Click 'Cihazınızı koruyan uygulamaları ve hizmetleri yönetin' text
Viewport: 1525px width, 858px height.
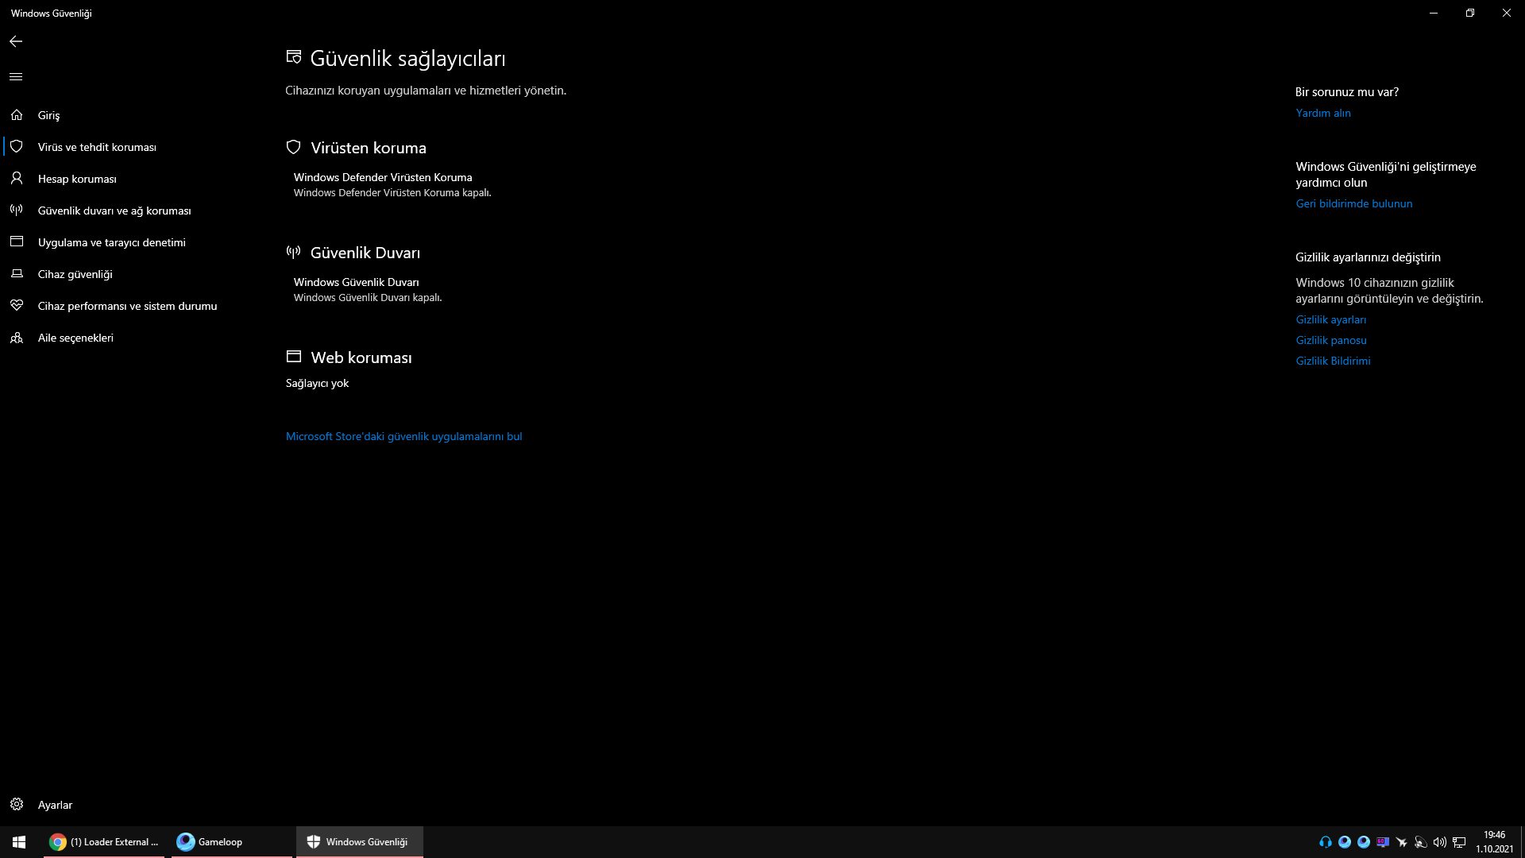(x=426, y=91)
